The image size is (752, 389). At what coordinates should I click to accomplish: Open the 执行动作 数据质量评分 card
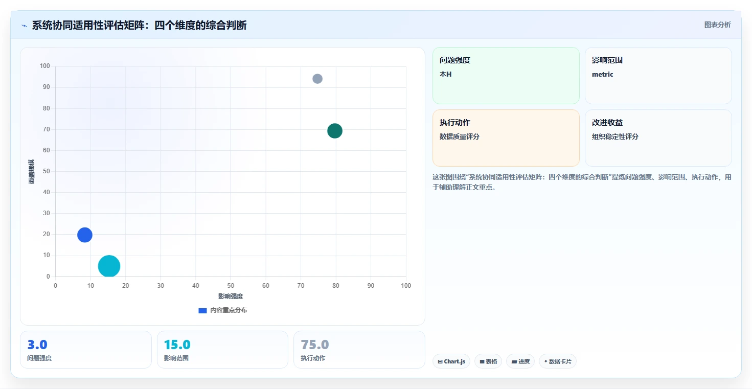[x=506, y=138]
